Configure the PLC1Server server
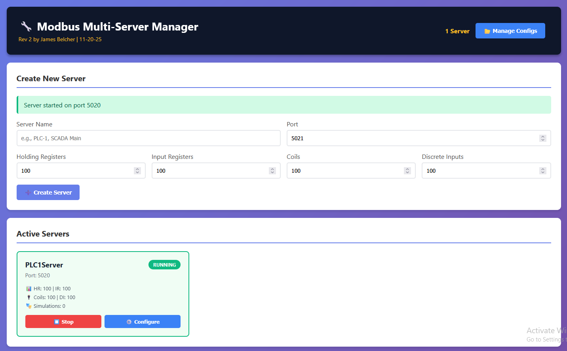The width and height of the screenshot is (567, 351). tap(143, 322)
